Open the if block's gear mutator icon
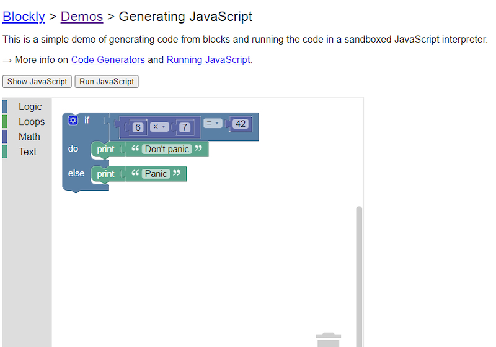The width and height of the screenshot is (496, 347). point(73,120)
